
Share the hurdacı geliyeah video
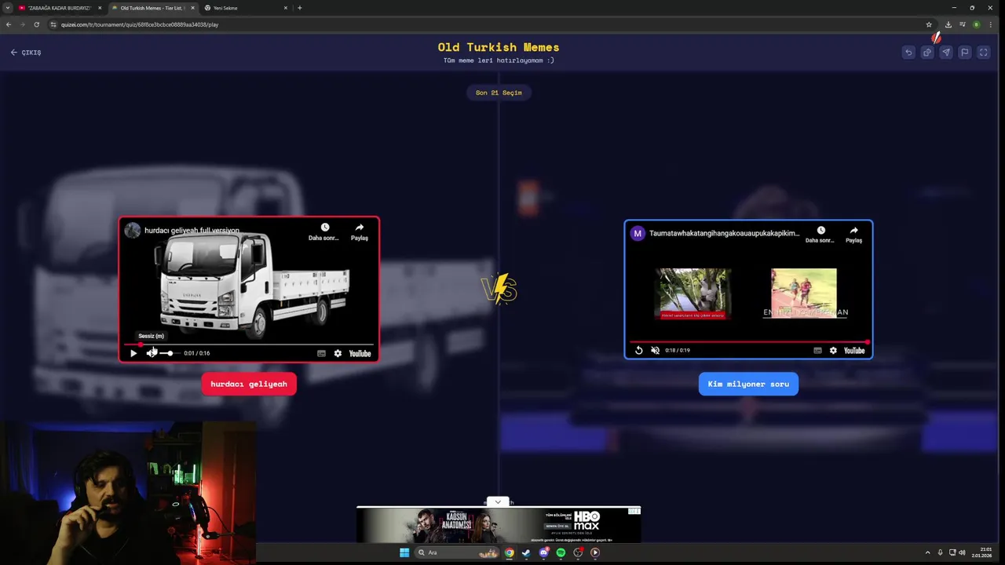tap(359, 231)
